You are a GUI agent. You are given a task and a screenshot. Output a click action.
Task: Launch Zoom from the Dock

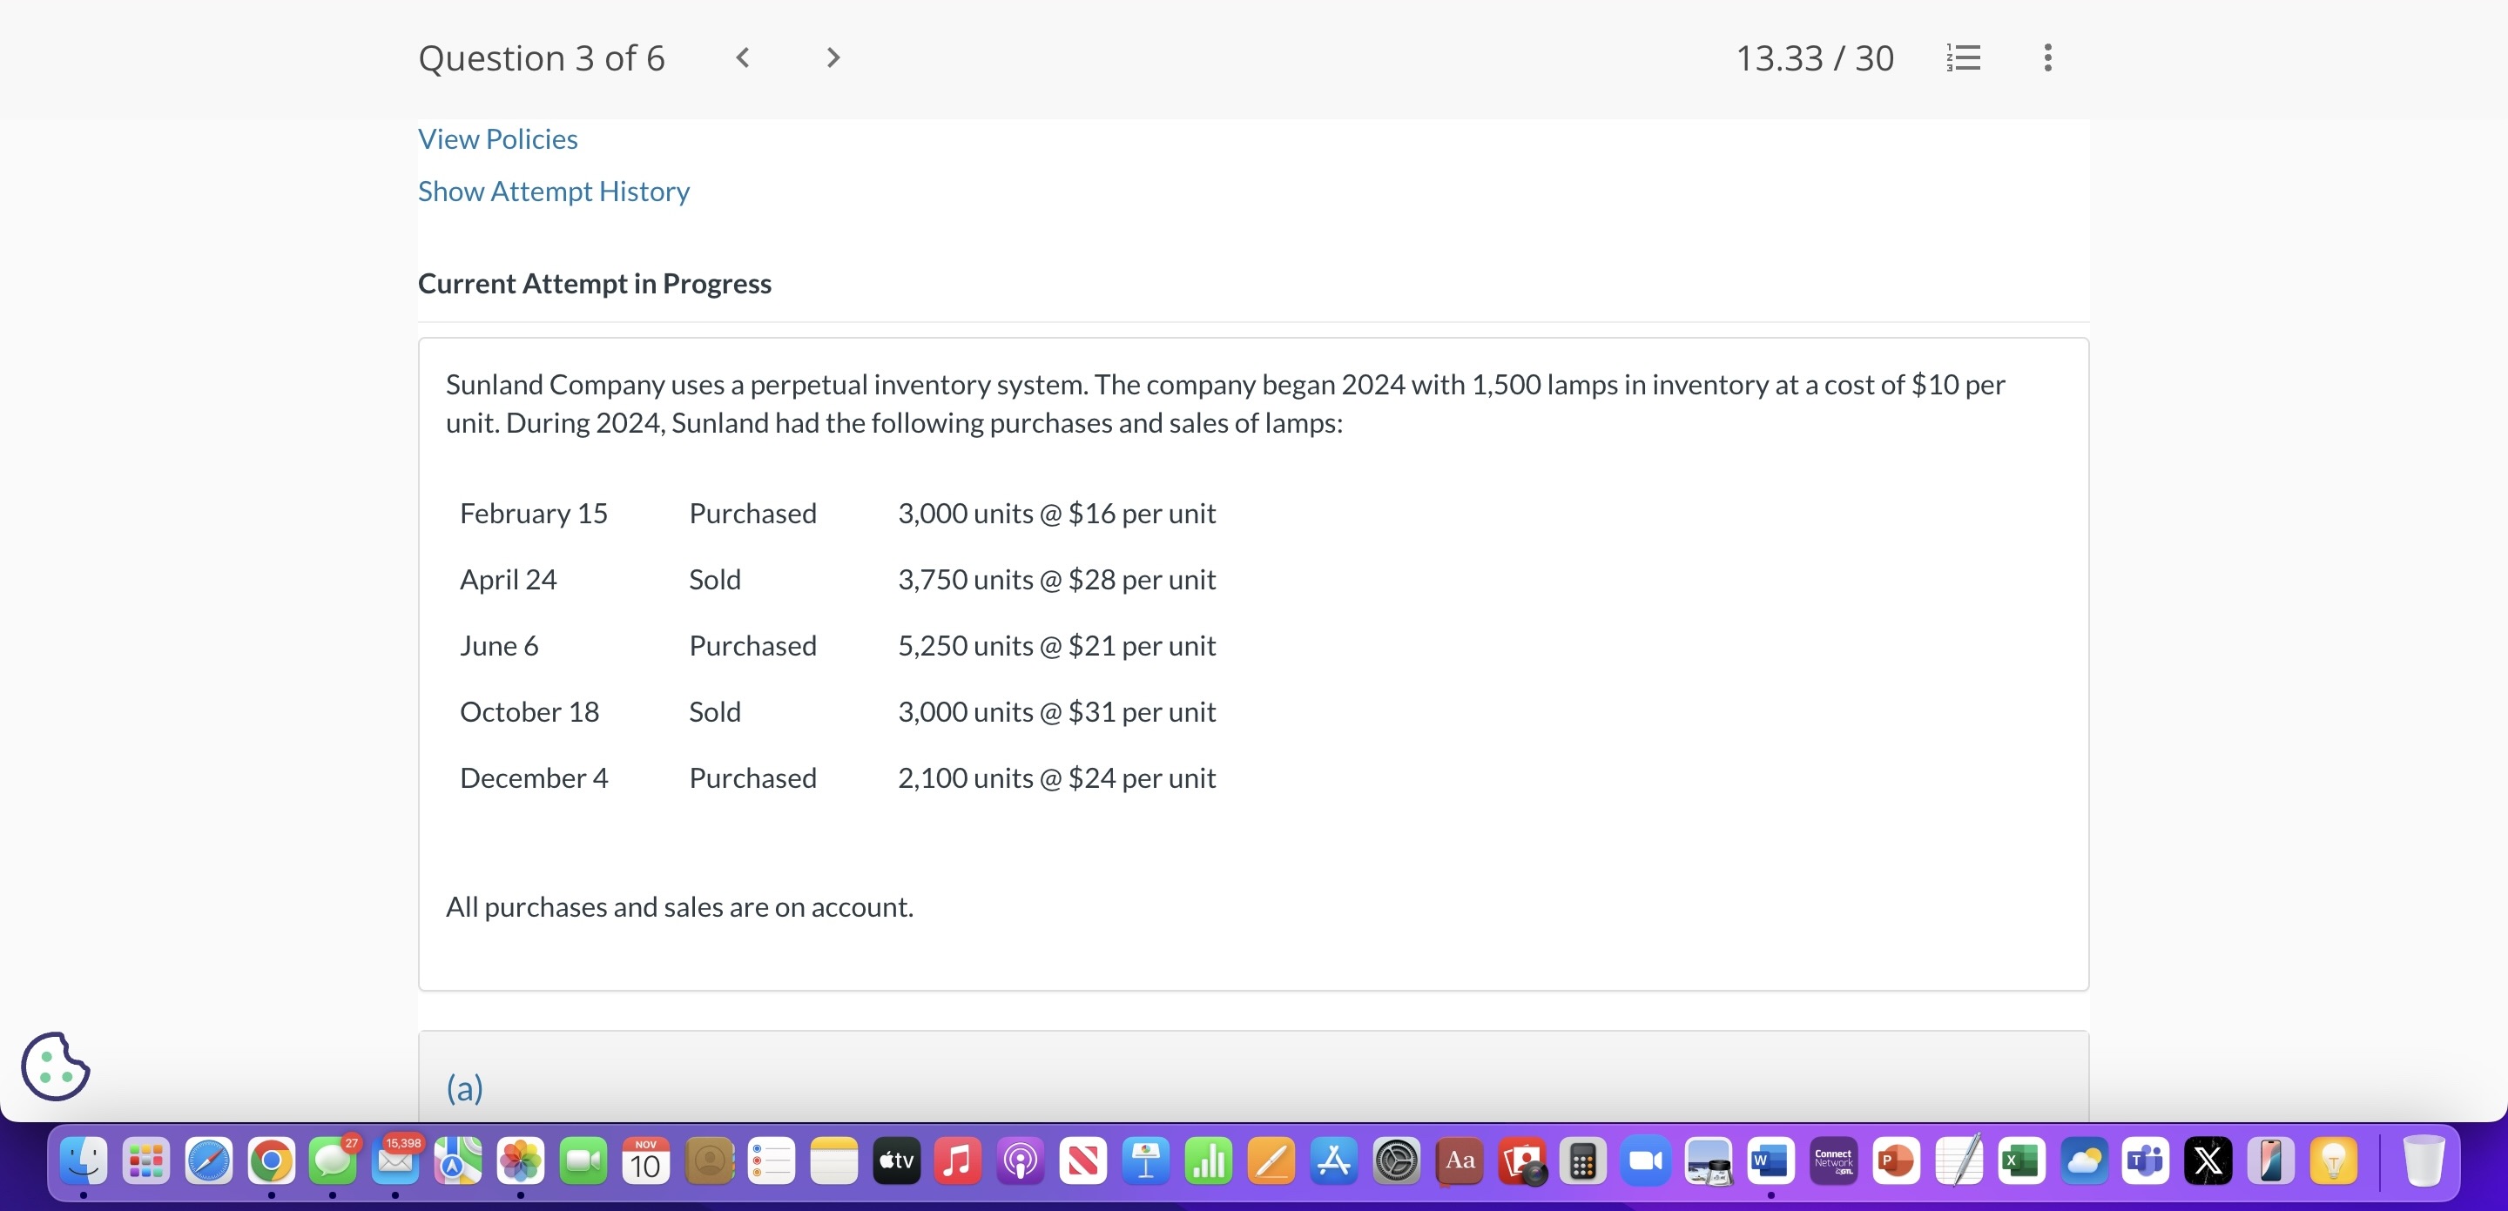click(1645, 1161)
